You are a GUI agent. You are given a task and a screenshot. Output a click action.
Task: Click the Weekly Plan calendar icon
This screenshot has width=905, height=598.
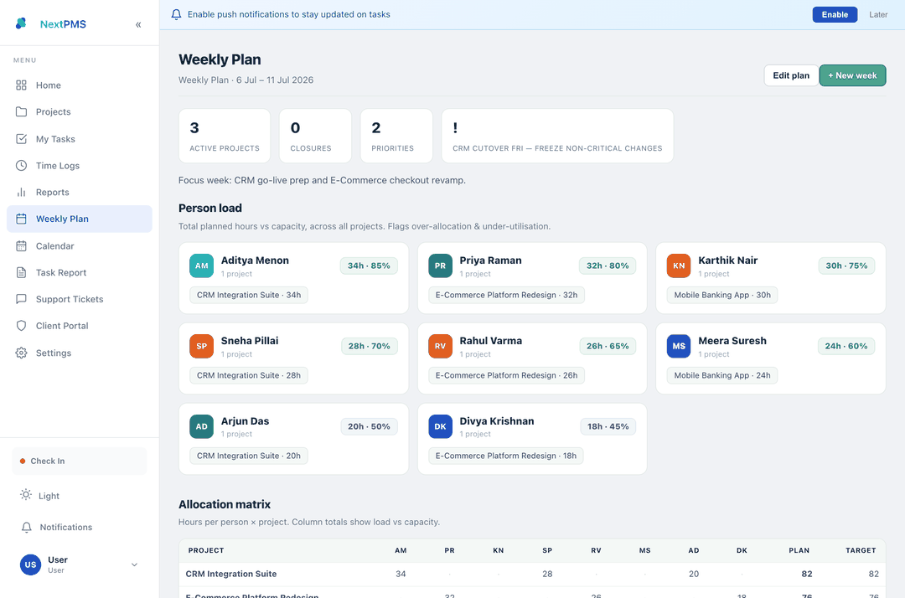[21, 219]
